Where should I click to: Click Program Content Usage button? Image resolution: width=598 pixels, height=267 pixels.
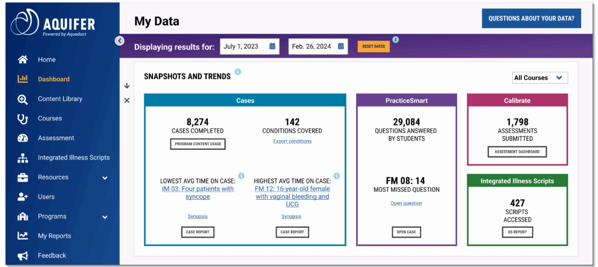(x=197, y=144)
